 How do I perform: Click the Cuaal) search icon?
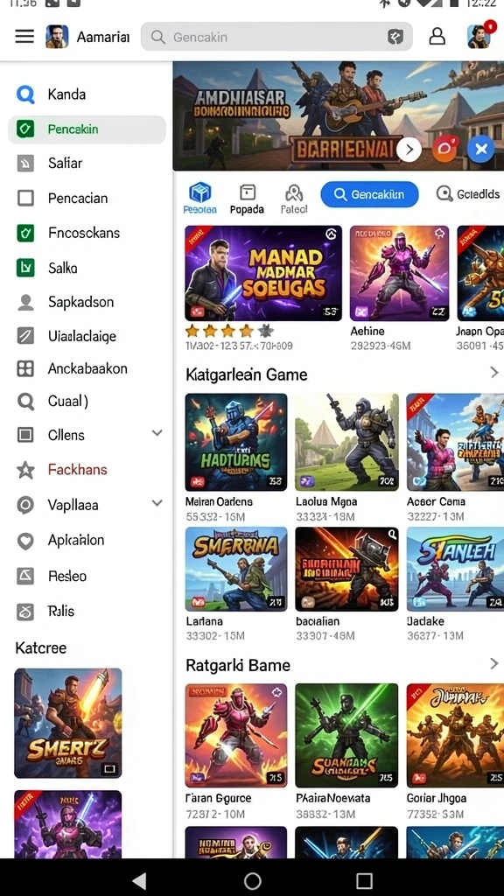pyautogui.click(x=25, y=402)
